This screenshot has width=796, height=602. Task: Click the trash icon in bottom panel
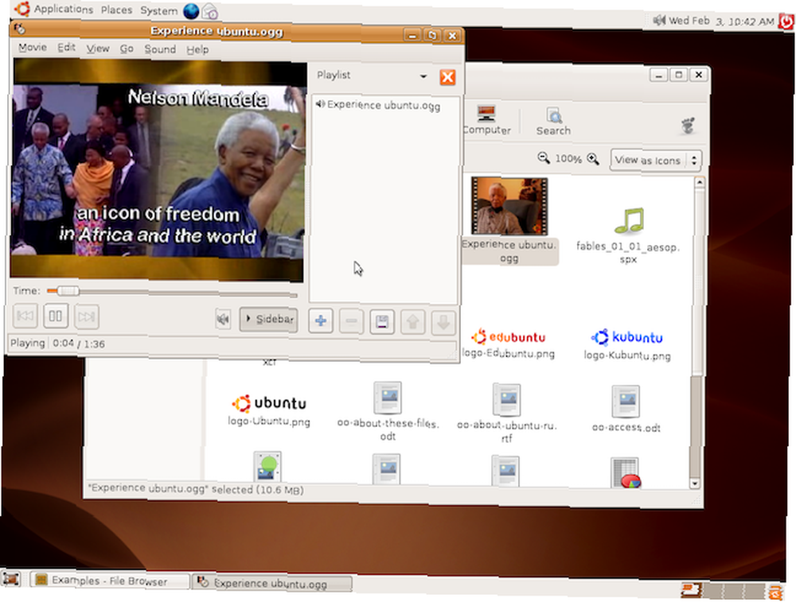tap(775, 592)
